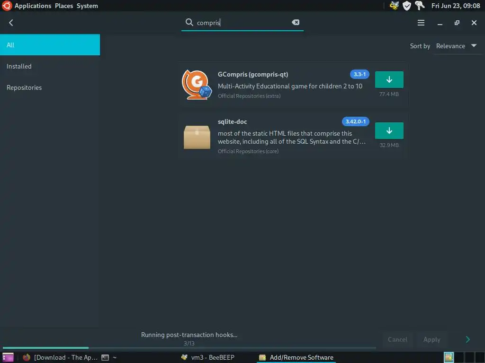The width and height of the screenshot is (485, 363).
Task: Open the Repositories section
Action: (x=50, y=87)
